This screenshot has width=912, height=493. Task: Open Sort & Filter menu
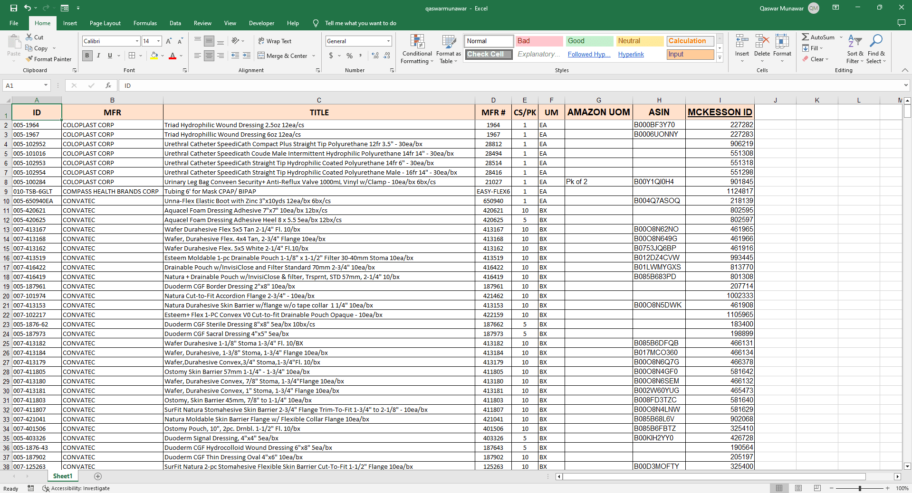[854, 49]
